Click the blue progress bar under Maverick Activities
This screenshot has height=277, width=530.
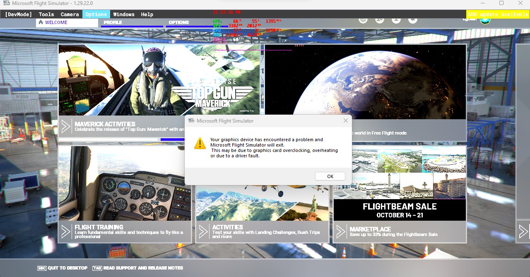(172, 140)
